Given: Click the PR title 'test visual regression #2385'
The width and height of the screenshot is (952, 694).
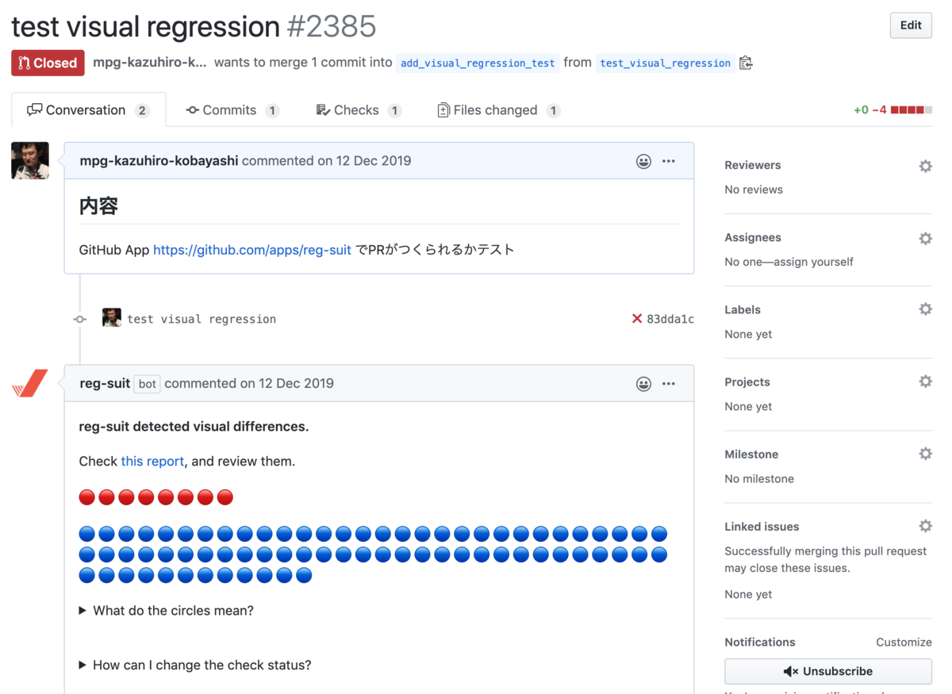Looking at the screenshot, I should click(x=194, y=26).
